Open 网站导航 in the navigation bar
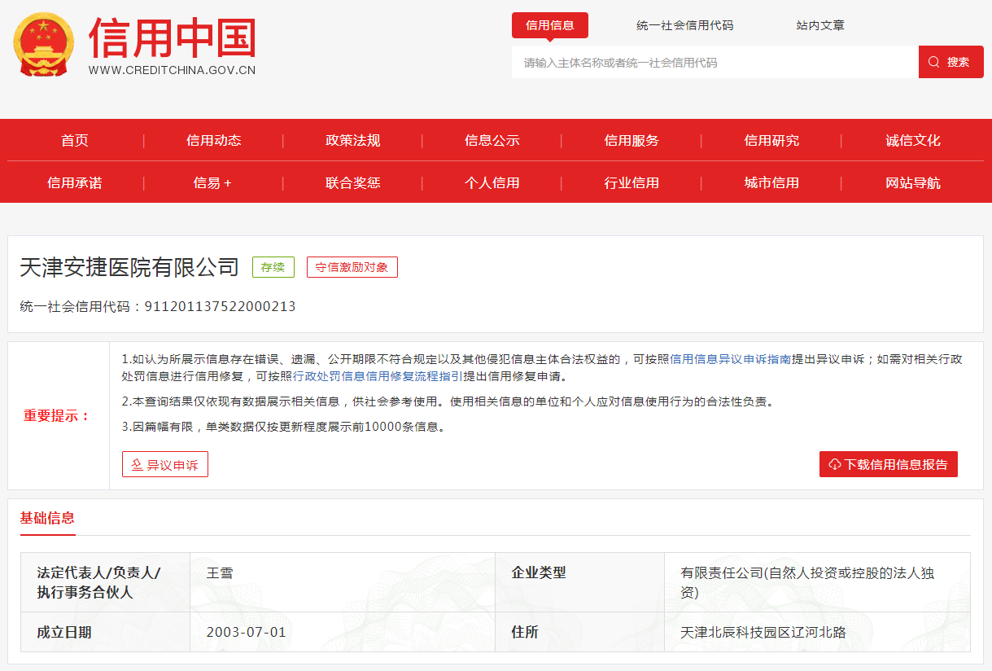 pyautogui.click(x=913, y=182)
